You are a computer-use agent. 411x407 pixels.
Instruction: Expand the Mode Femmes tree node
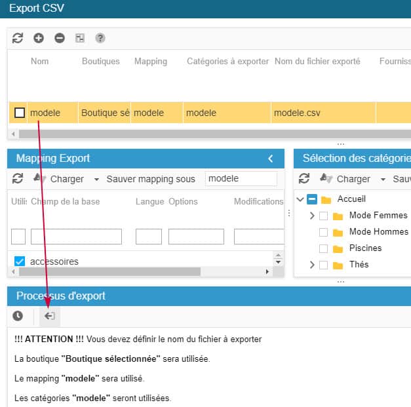pyautogui.click(x=311, y=216)
